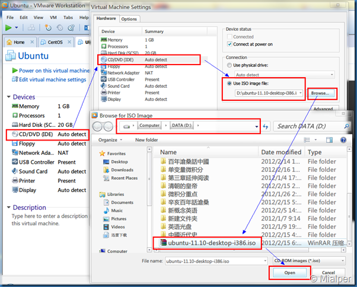357x287 pixels.
Task: Click the Search DATA (D:) field
Action: 311,126
